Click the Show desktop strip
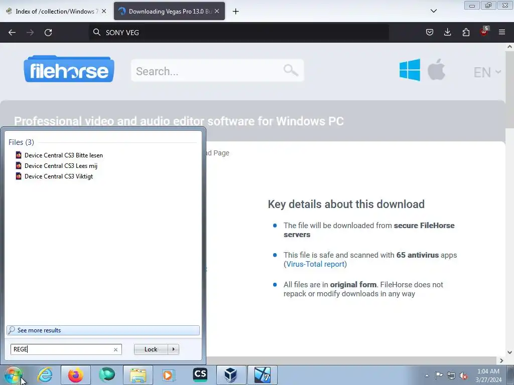 (511, 375)
